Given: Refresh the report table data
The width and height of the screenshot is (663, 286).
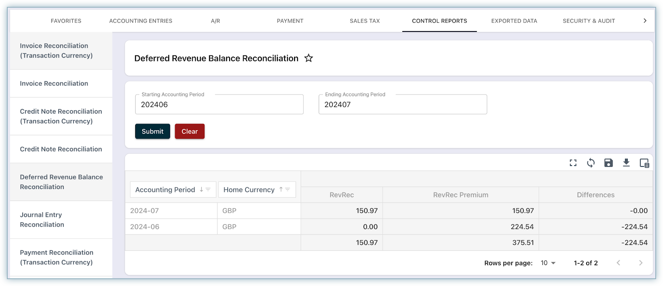Looking at the screenshot, I should point(591,163).
